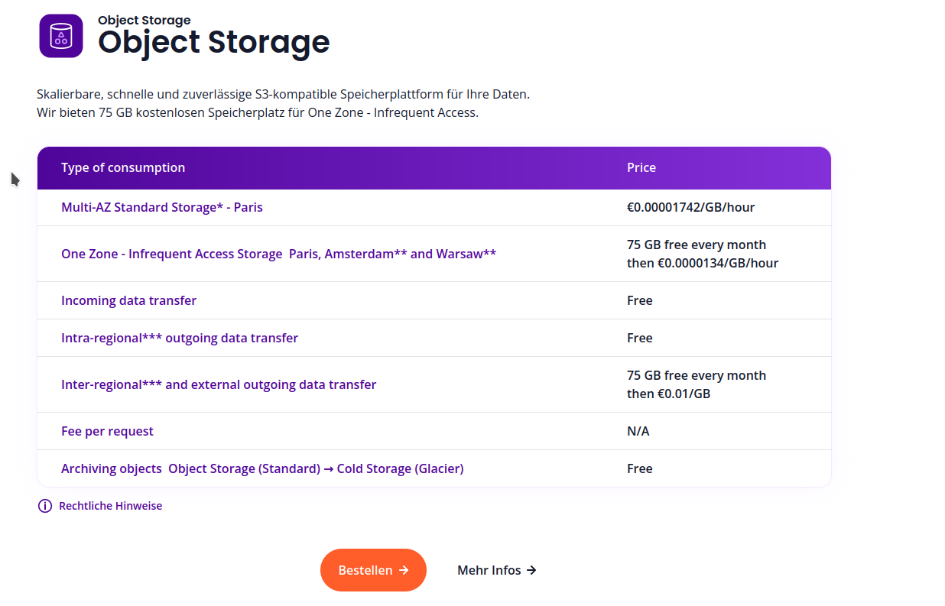Click the Object Storage main heading
This screenshot has height=606, width=945.
(x=213, y=42)
